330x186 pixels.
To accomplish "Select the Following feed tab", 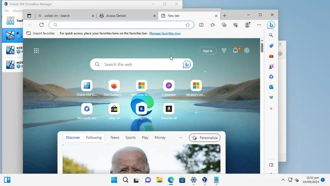I will coord(94,138).
